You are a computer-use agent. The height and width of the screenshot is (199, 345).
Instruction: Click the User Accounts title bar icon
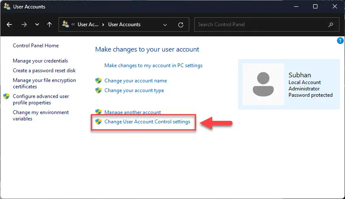pos(7,6)
